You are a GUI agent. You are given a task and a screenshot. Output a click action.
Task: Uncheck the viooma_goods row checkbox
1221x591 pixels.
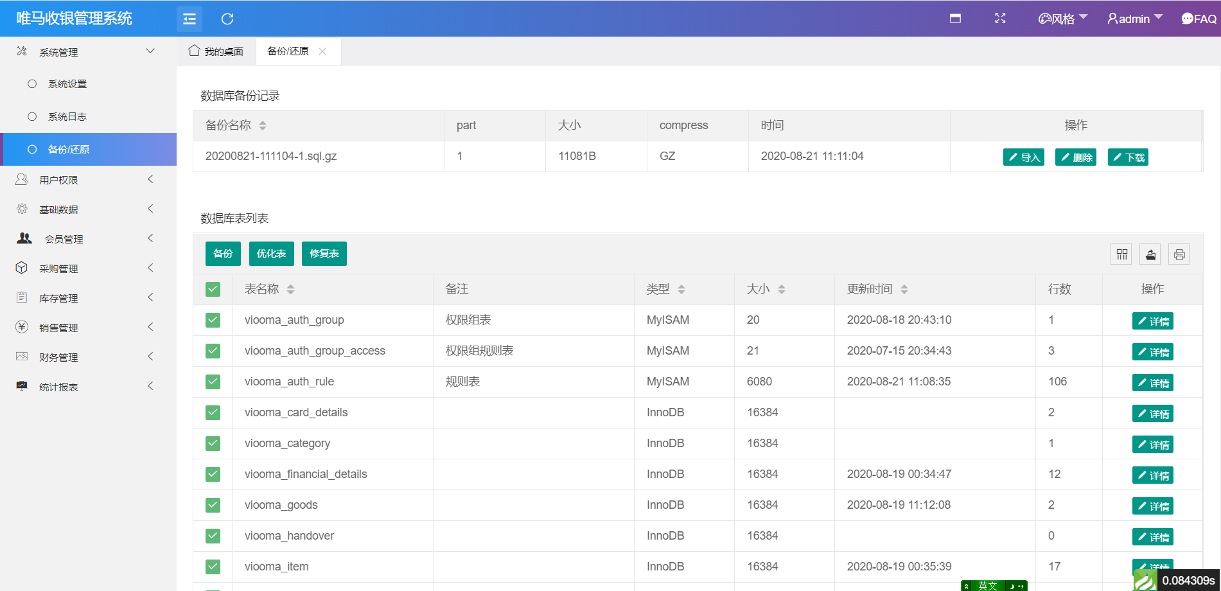(213, 505)
